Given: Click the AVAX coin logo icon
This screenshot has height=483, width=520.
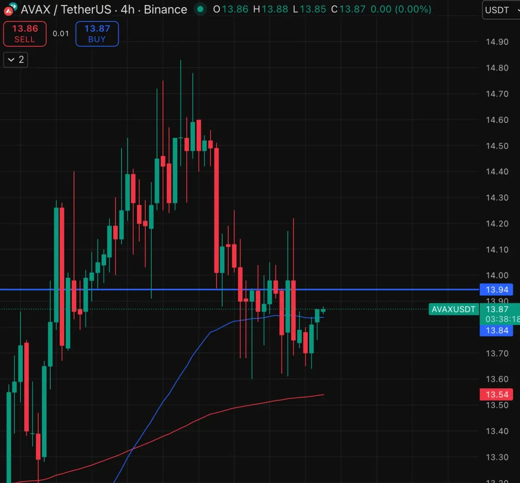Looking at the screenshot, I should (10, 8).
